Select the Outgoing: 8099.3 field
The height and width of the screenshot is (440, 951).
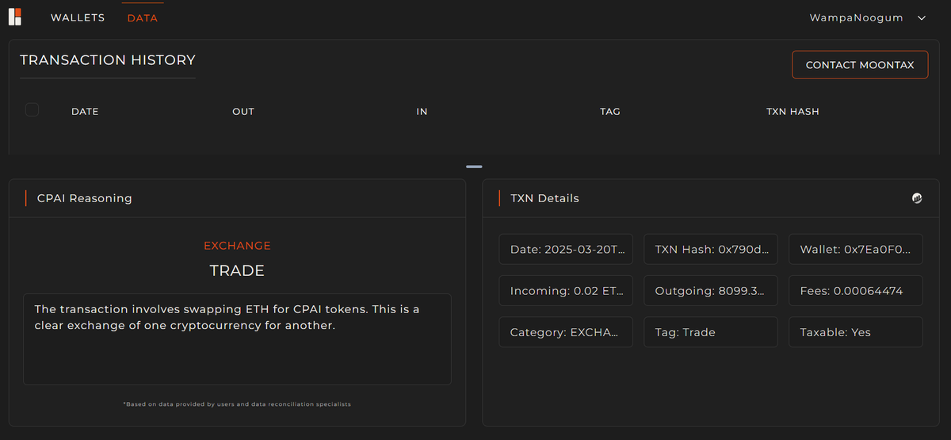point(711,291)
